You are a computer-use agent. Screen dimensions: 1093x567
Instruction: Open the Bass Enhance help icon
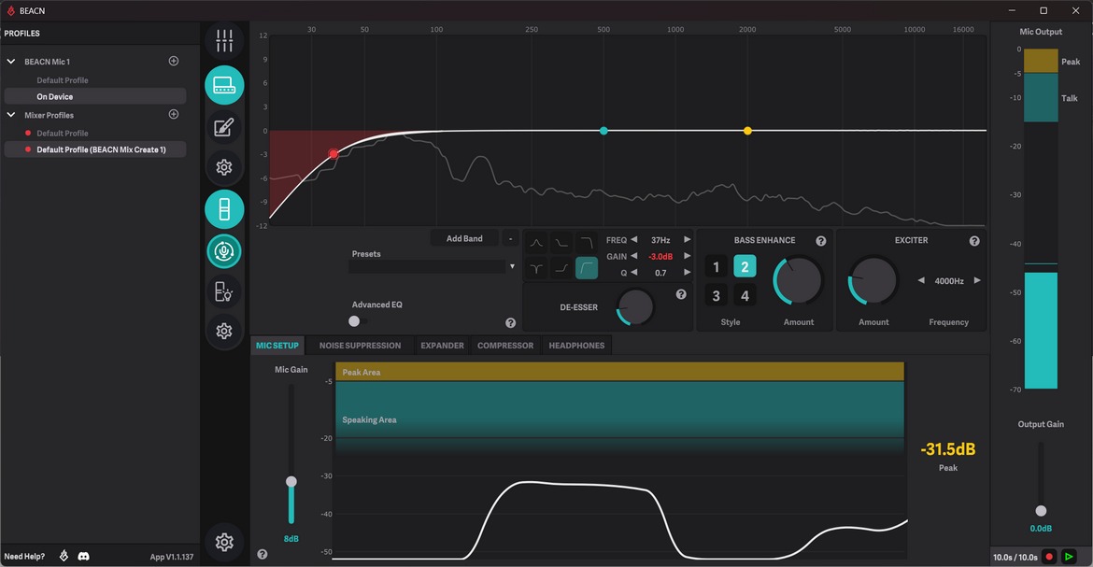(821, 241)
